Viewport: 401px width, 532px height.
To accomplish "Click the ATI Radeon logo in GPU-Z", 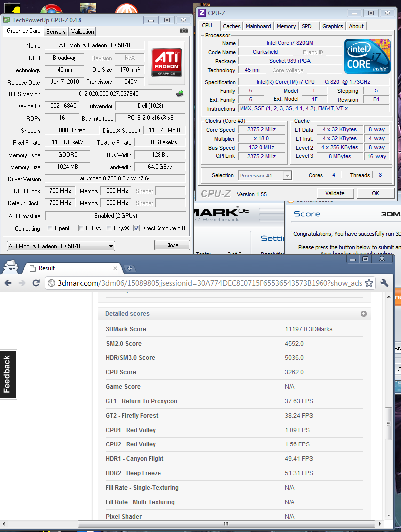I will point(166,63).
